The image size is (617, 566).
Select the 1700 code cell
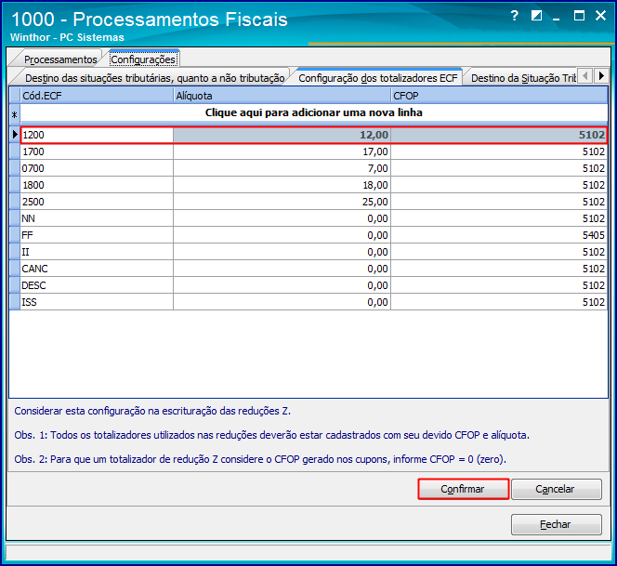(x=97, y=151)
